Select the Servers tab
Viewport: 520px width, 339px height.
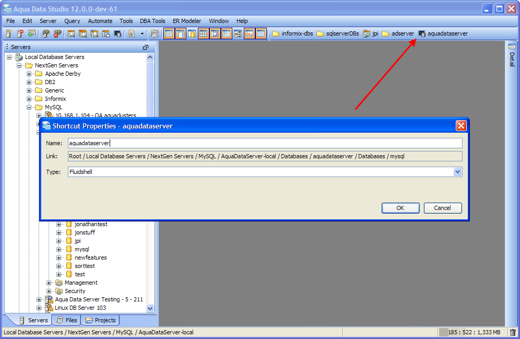pyautogui.click(x=33, y=320)
